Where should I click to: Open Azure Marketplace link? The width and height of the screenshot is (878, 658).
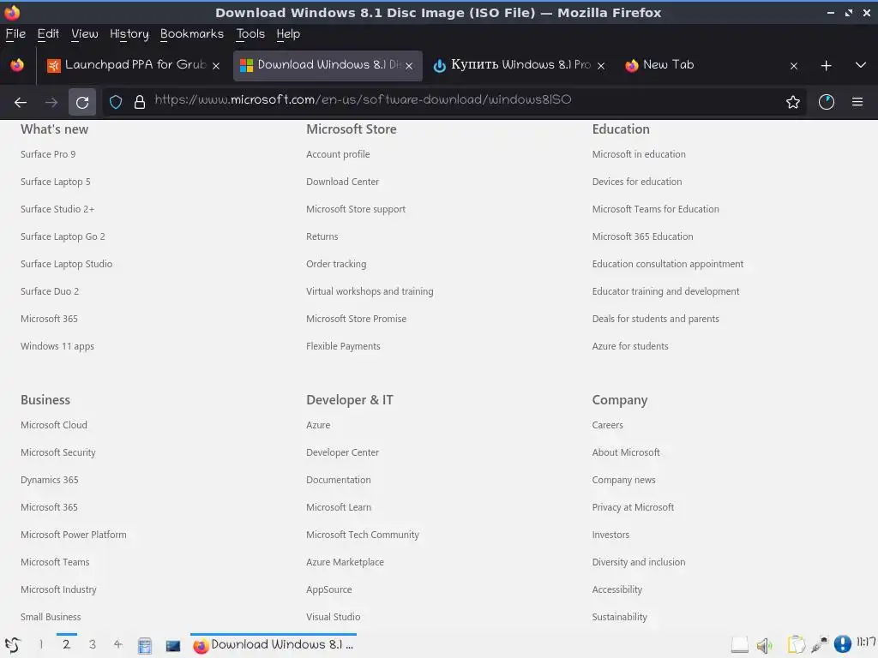point(345,562)
